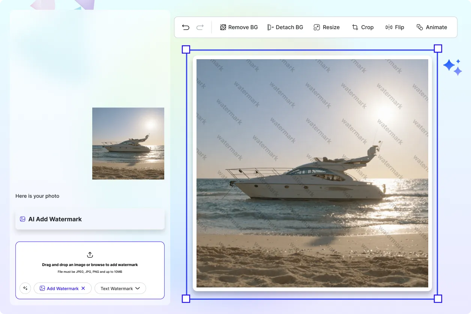The height and width of the screenshot is (314, 471).
Task: Open the Animate tool
Action: 432,27
